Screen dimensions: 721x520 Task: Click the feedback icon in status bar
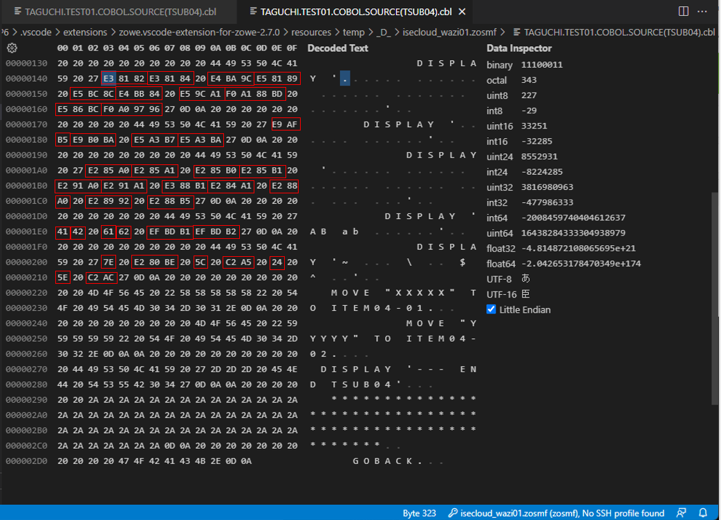click(x=682, y=513)
